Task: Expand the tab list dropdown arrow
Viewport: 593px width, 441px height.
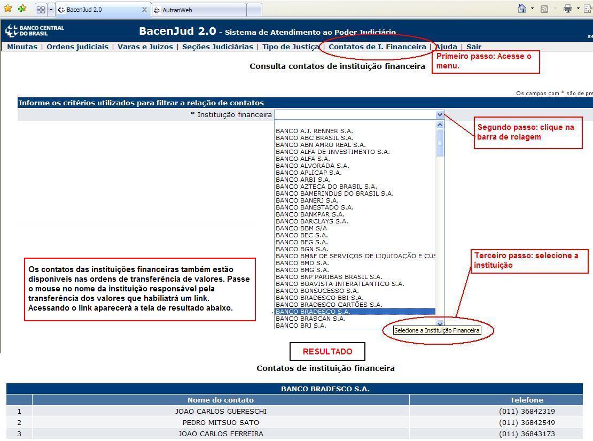Action: [51, 10]
